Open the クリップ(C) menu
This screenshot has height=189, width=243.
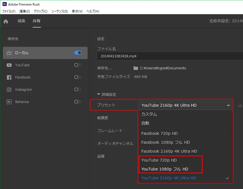pos(41,11)
